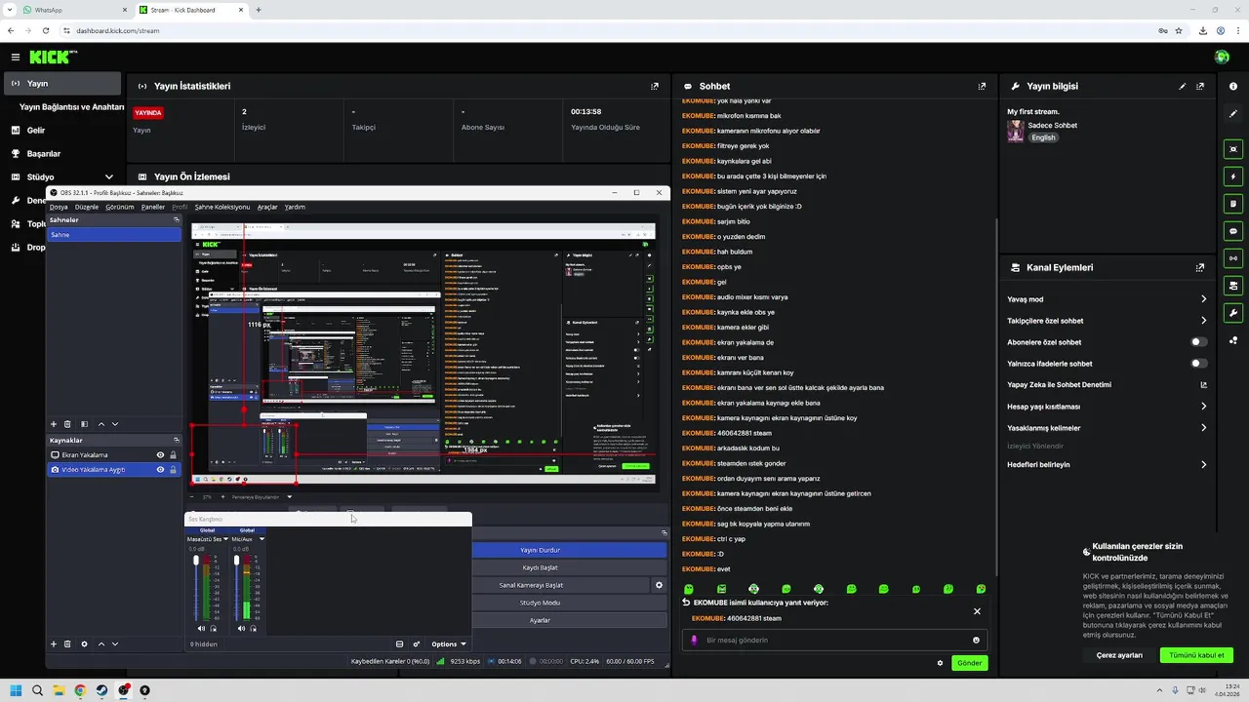Add a new scene in OBS Sahneler
1249x702 pixels.
54,424
